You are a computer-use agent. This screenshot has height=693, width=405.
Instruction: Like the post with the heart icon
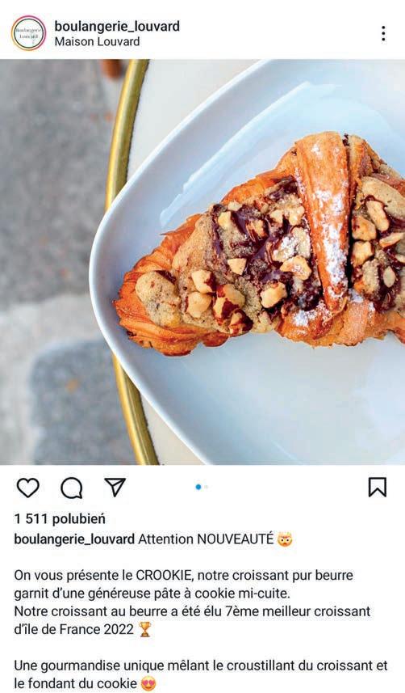point(27,488)
